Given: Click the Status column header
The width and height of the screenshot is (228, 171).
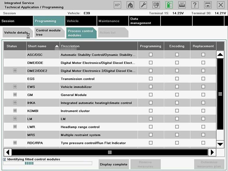Looking at the screenshot, I should (x=15, y=46).
